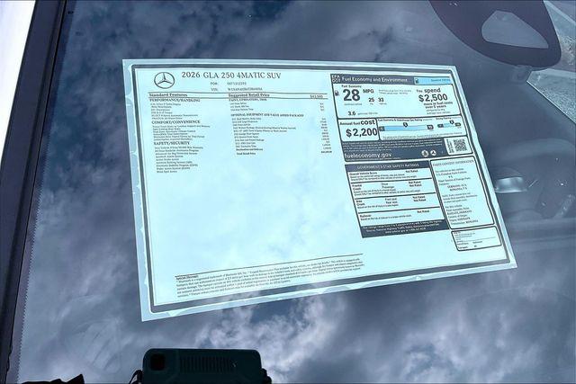The image size is (576, 384).
Task: Click the large '28' MPG figure
Action: 351,95
